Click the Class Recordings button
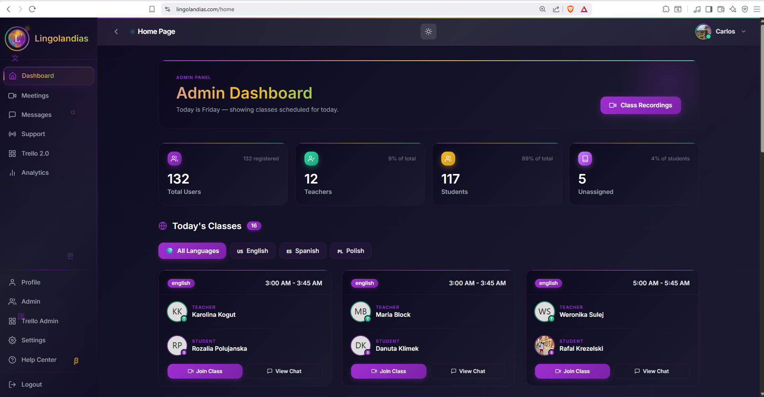This screenshot has height=397, width=764. 640,105
